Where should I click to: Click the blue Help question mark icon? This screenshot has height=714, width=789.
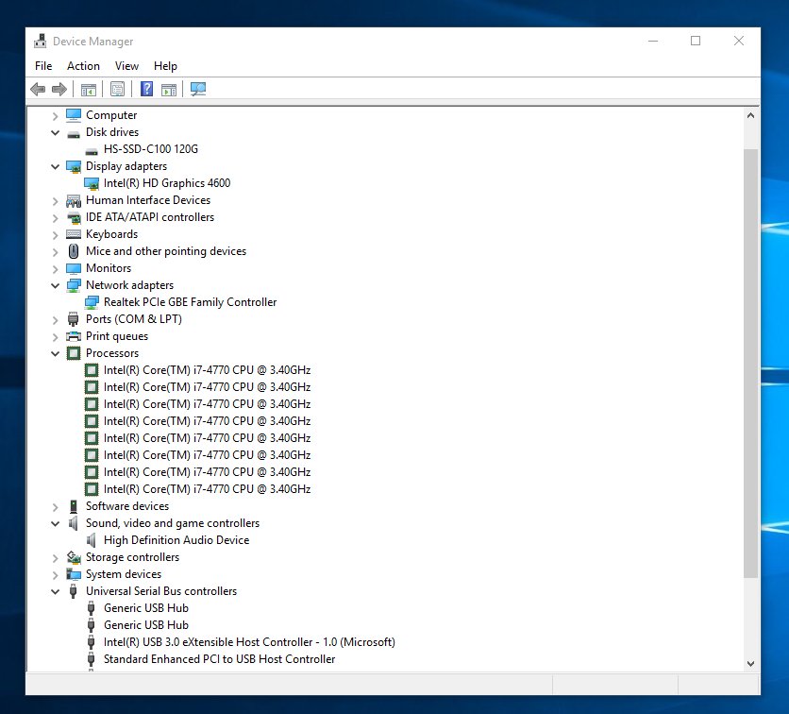pos(146,90)
